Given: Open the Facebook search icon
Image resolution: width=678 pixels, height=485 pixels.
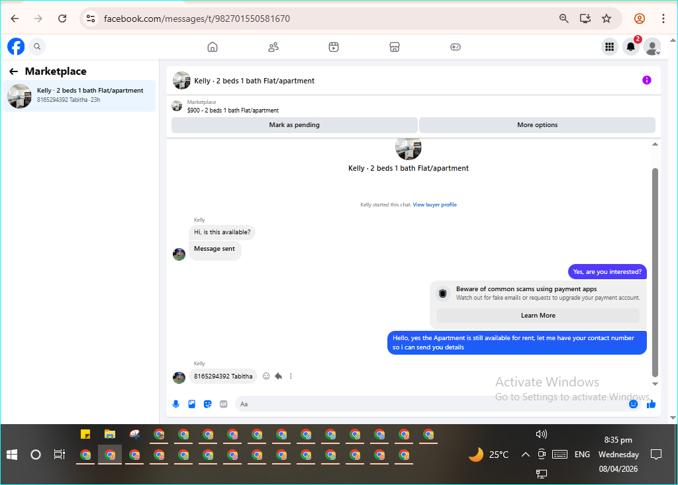Looking at the screenshot, I should coord(37,47).
